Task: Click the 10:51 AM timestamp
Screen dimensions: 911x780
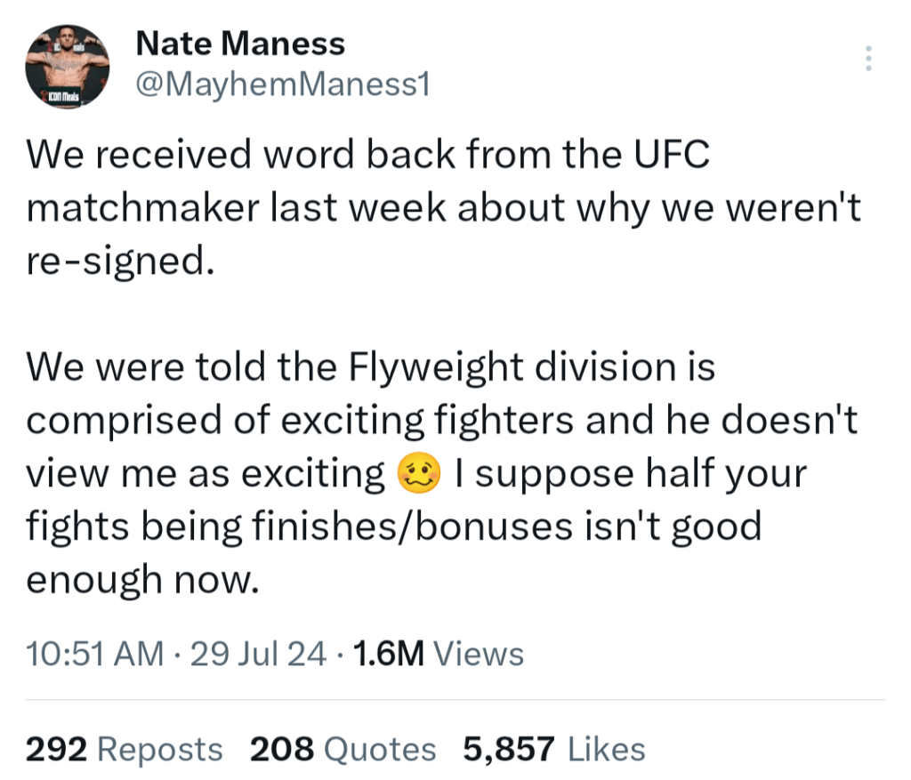Action: (x=95, y=655)
